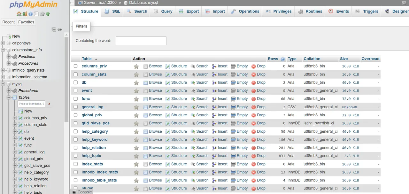Open the Routines tab

[310, 11]
